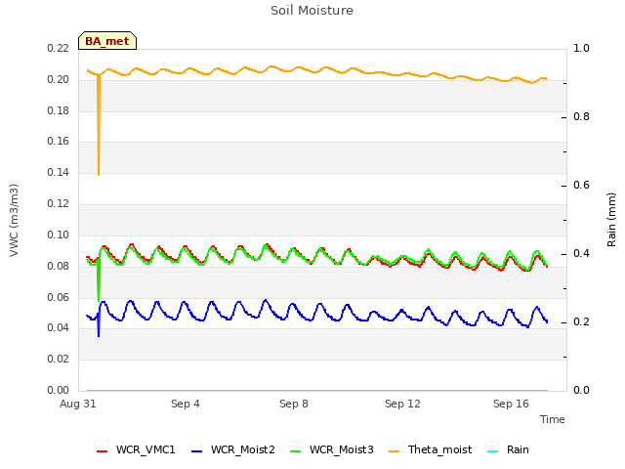
Task: Click the 1.0 rain axis value
Action: pyautogui.click(x=581, y=48)
